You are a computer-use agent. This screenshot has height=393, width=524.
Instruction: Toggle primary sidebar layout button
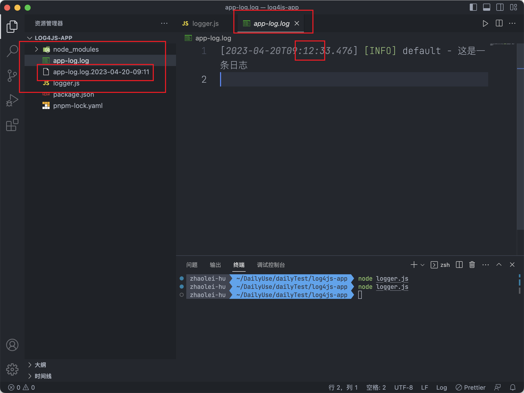473,7
